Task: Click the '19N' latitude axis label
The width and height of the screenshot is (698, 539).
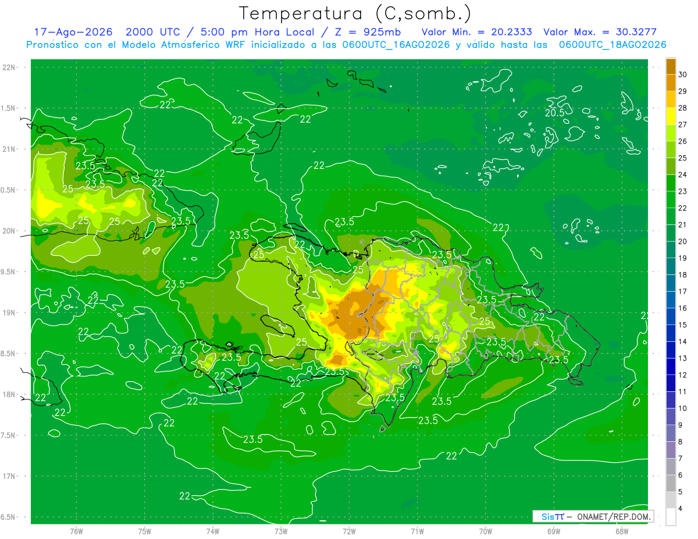Action: (9, 313)
